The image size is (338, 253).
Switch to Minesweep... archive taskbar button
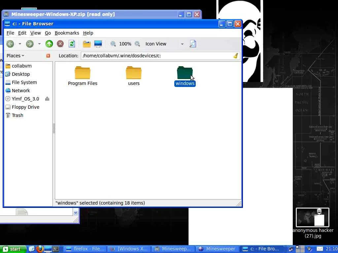174,249
